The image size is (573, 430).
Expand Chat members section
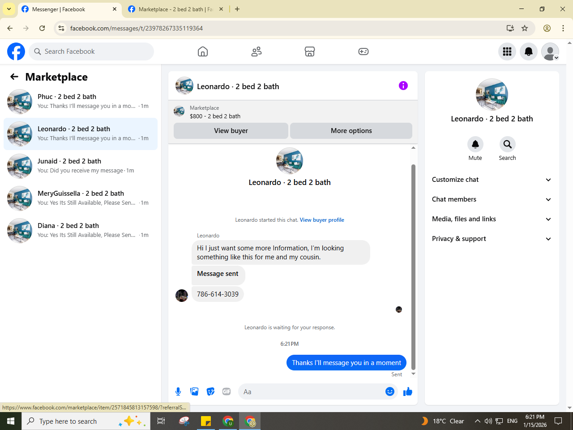click(492, 199)
